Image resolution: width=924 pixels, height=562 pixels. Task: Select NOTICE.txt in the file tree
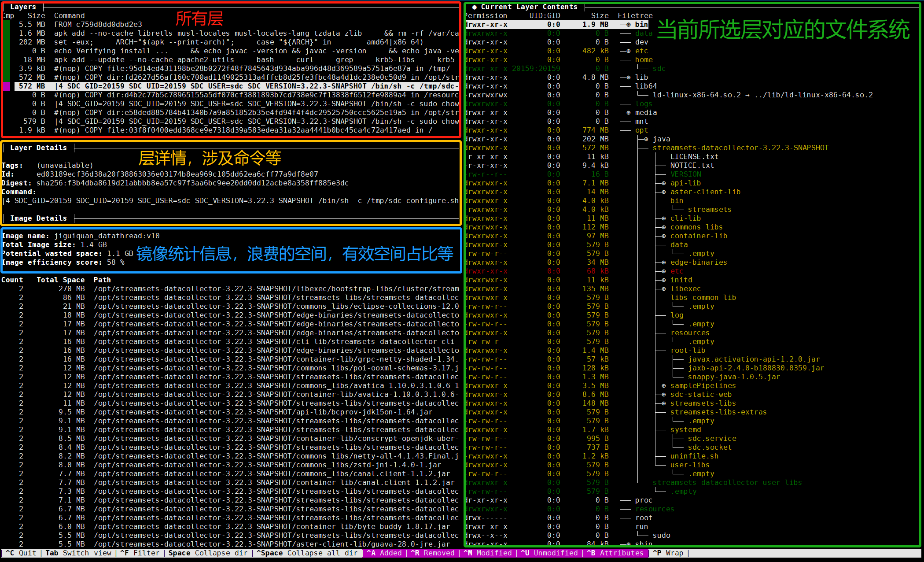click(x=692, y=166)
